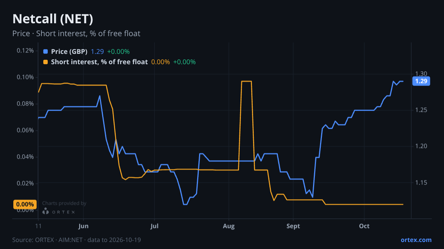The width and height of the screenshot is (444, 249).
Task: Click the Oct label on the date axis
Action: (364, 226)
